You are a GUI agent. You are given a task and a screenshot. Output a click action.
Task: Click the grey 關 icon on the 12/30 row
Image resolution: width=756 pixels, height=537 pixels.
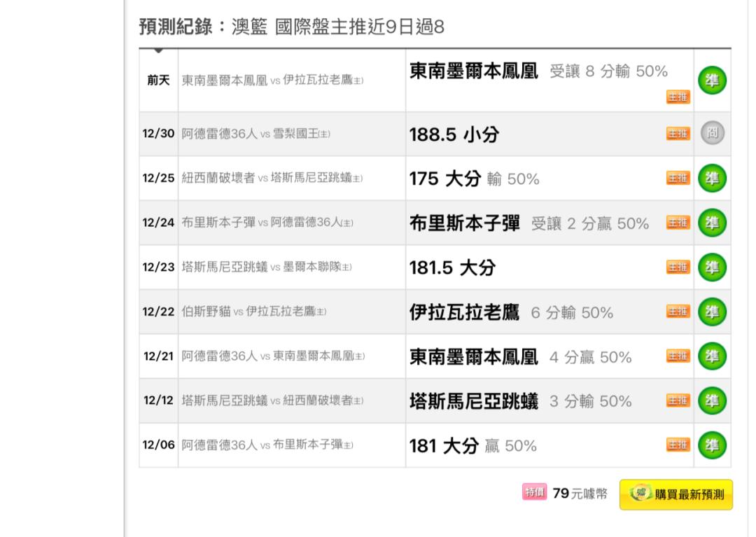pos(712,132)
